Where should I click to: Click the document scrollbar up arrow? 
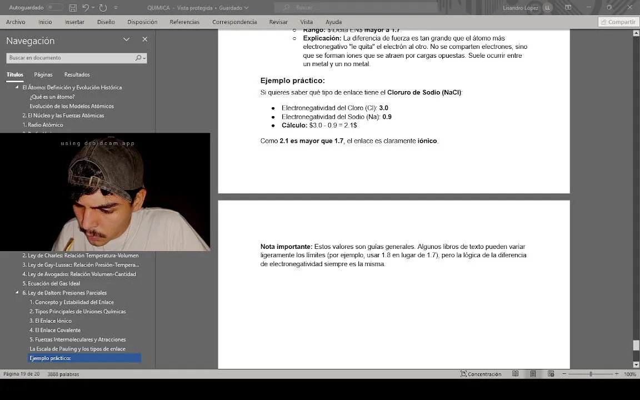tap(636, 33)
